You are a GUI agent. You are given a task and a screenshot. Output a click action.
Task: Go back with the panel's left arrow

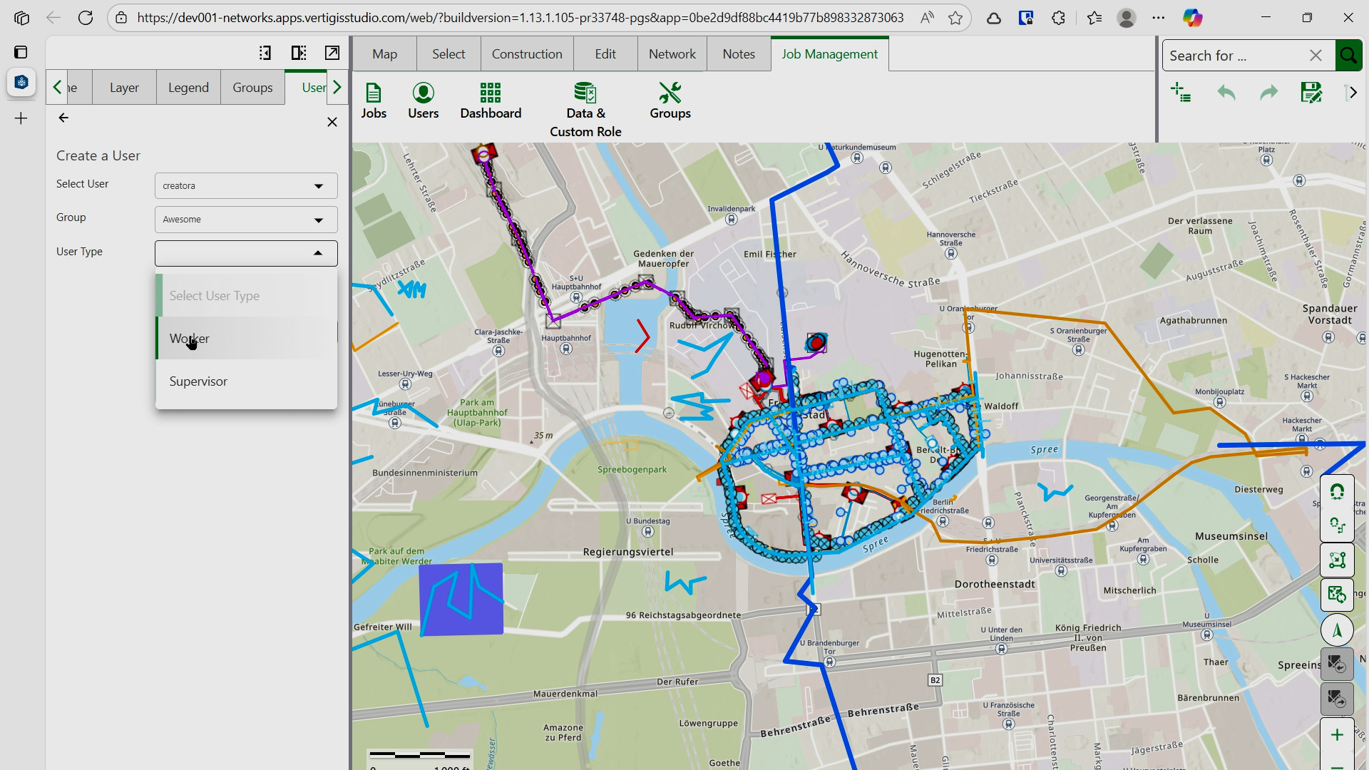[x=63, y=118]
